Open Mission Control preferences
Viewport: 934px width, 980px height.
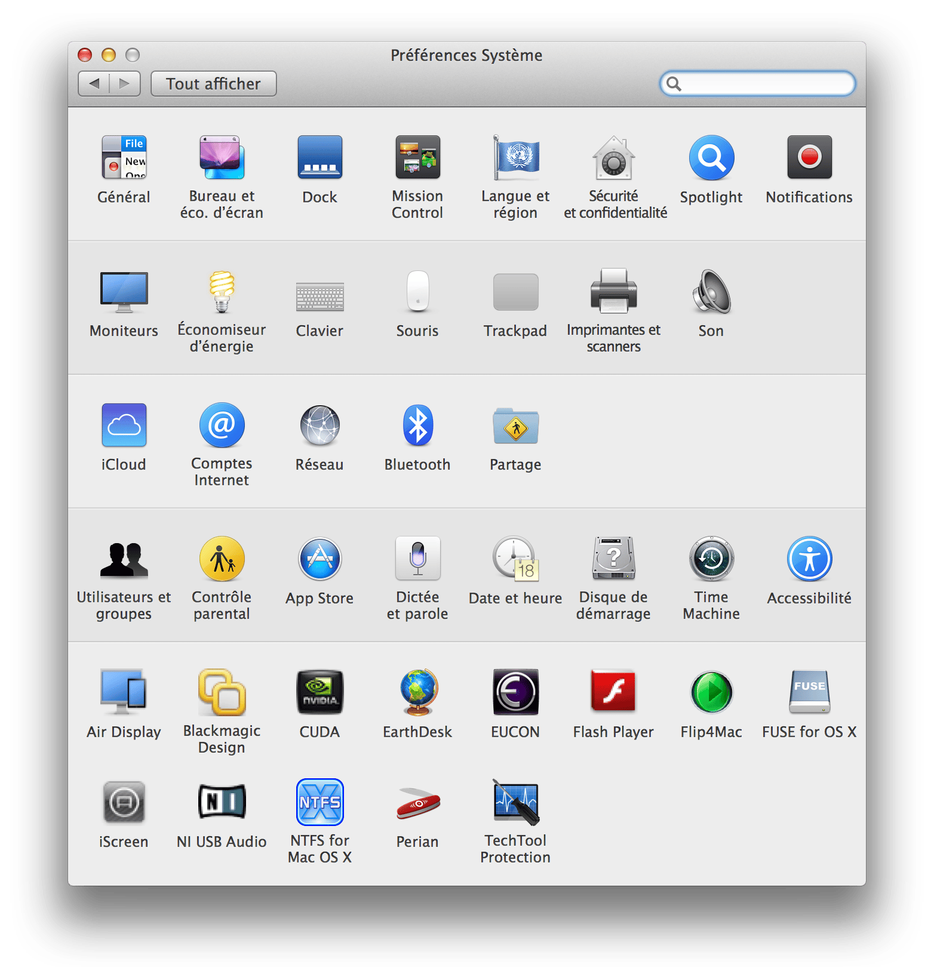pos(417,158)
